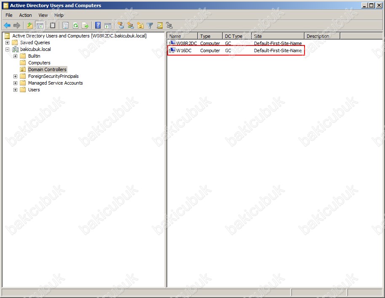
Task: Toggle the Show/Hide Console Tree button
Action: tap(40, 25)
